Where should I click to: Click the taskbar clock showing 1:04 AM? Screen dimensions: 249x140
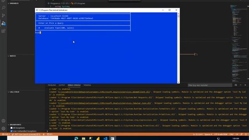pyautogui.click(x=236, y=138)
